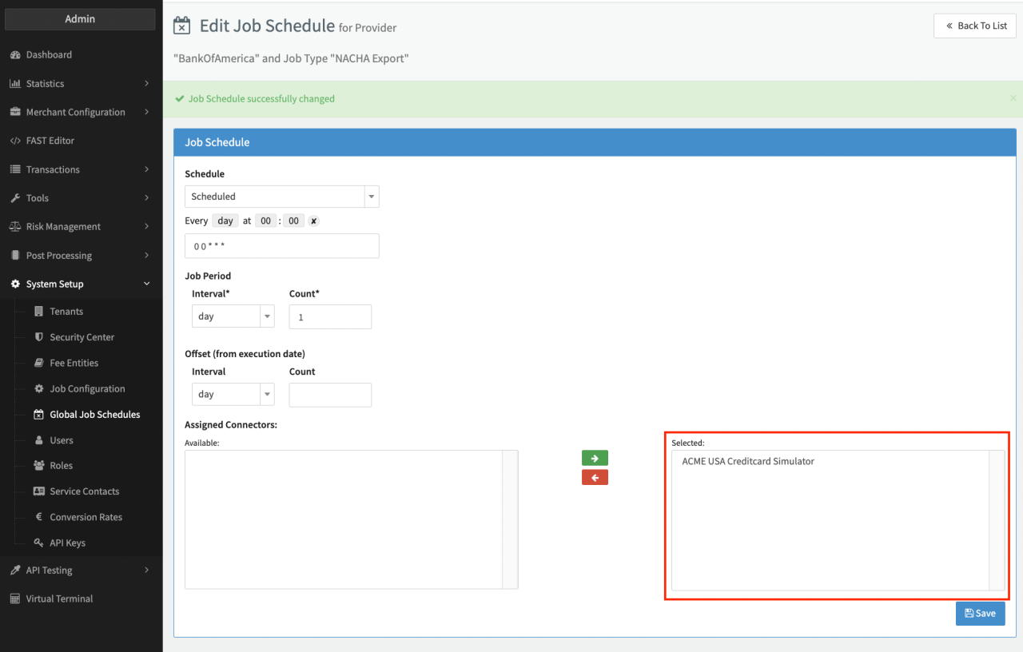The image size is (1023, 652).
Task: Click the red left-arrow remove button
Action: click(x=595, y=477)
